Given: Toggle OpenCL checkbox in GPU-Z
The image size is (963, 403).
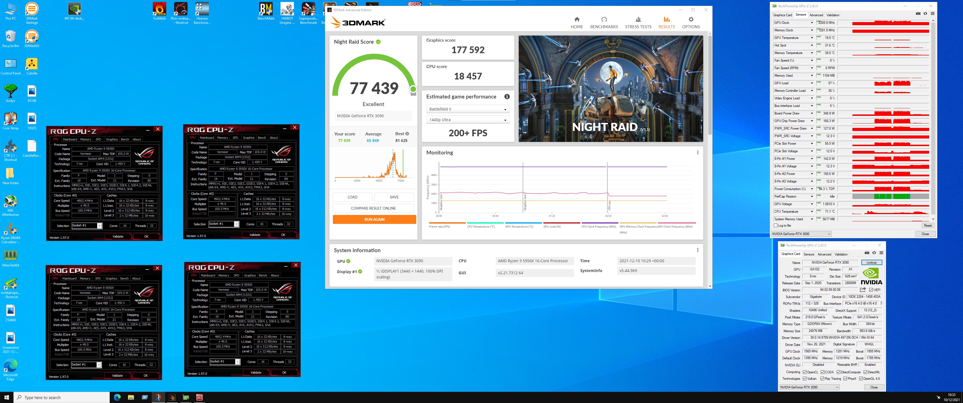Looking at the screenshot, I should coord(805,372).
